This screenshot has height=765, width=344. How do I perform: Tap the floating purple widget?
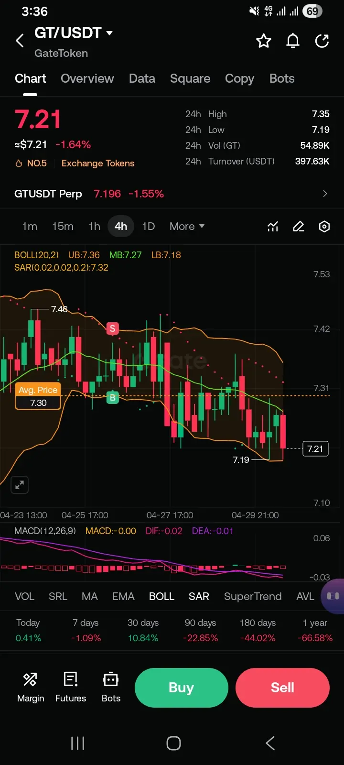pyautogui.click(x=333, y=596)
